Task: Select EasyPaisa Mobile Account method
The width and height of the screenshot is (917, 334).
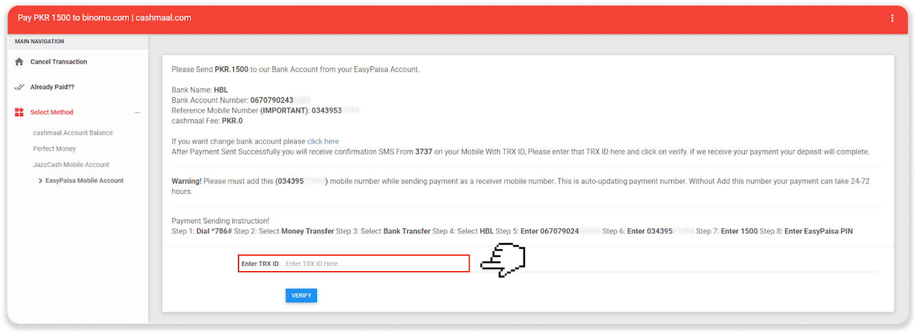Action: tap(84, 181)
